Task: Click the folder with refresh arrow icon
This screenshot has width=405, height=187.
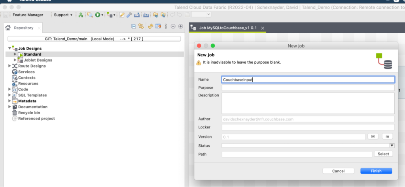Action: click(x=163, y=15)
